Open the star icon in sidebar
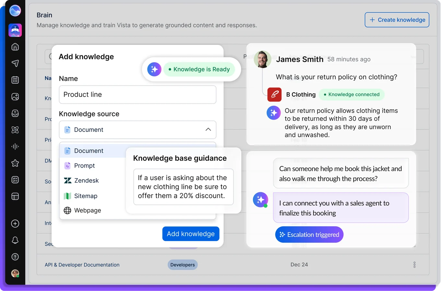This screenshot has width=441, height=291. point(15,163)
